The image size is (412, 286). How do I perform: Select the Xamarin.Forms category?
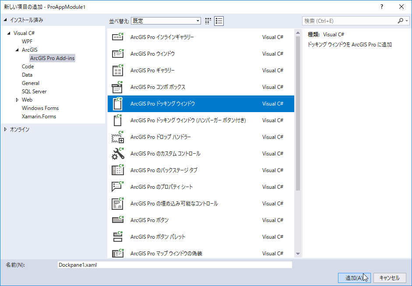39,117
